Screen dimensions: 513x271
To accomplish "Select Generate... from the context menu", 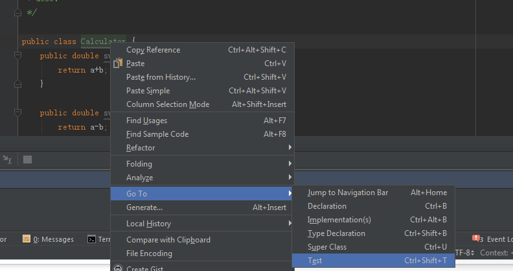I will (x=144, y=207).
